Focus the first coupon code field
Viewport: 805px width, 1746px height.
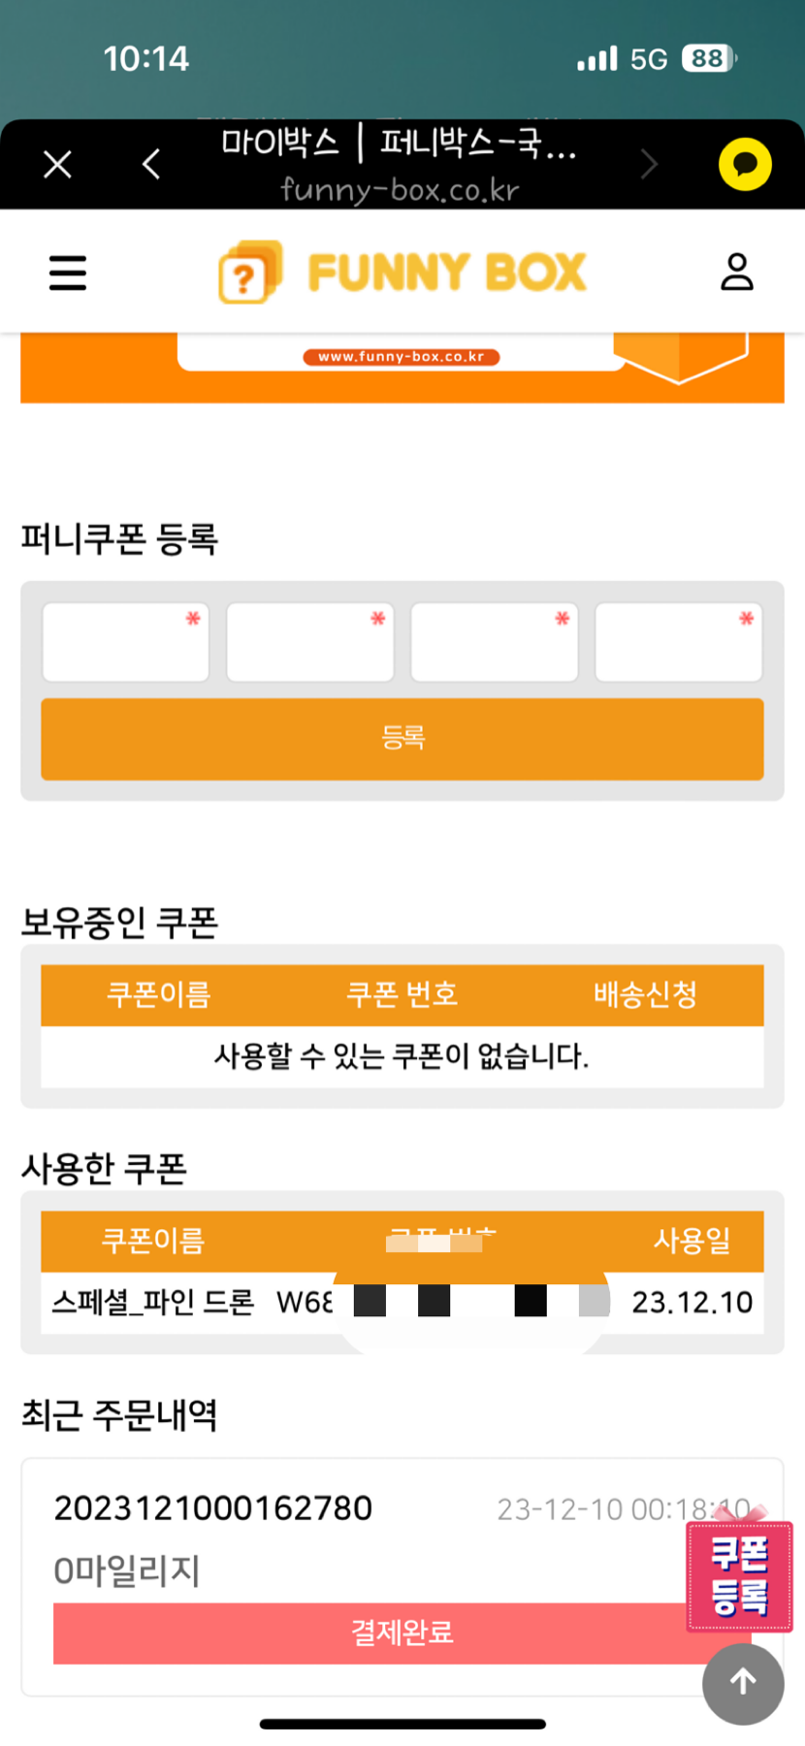[x=125, y=642]
